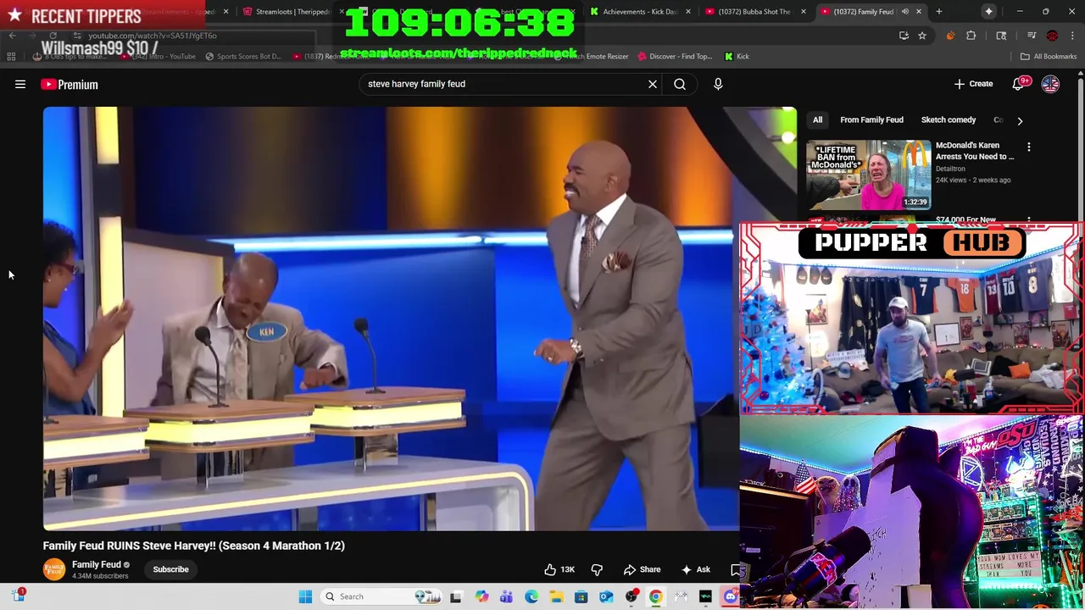Image resolution: width=1085 pixels, height=610 pixels.
Task: Switch to Achievements Kick Dashboard tab
Action: click(640, 11)
